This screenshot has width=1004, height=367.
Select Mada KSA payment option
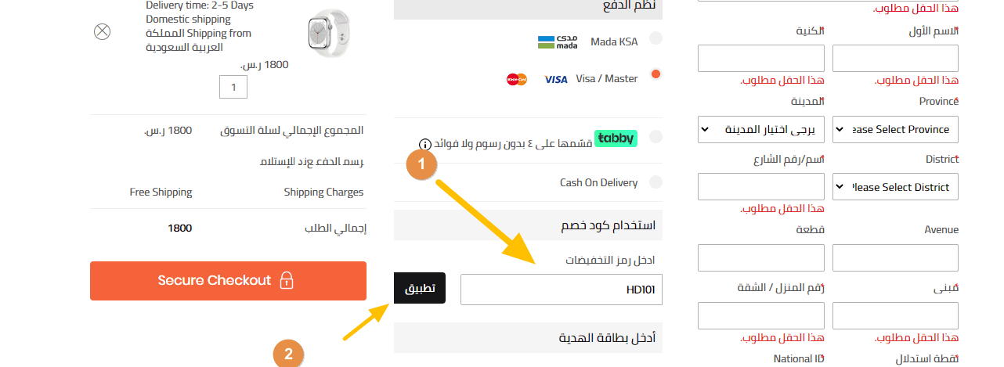[x=655, y=38]
